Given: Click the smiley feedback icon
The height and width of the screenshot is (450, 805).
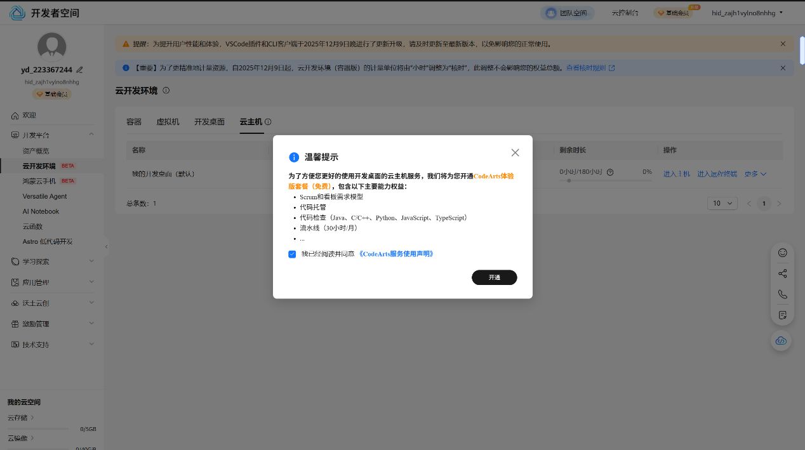Looking at the screenshot, I should [782, 253].
